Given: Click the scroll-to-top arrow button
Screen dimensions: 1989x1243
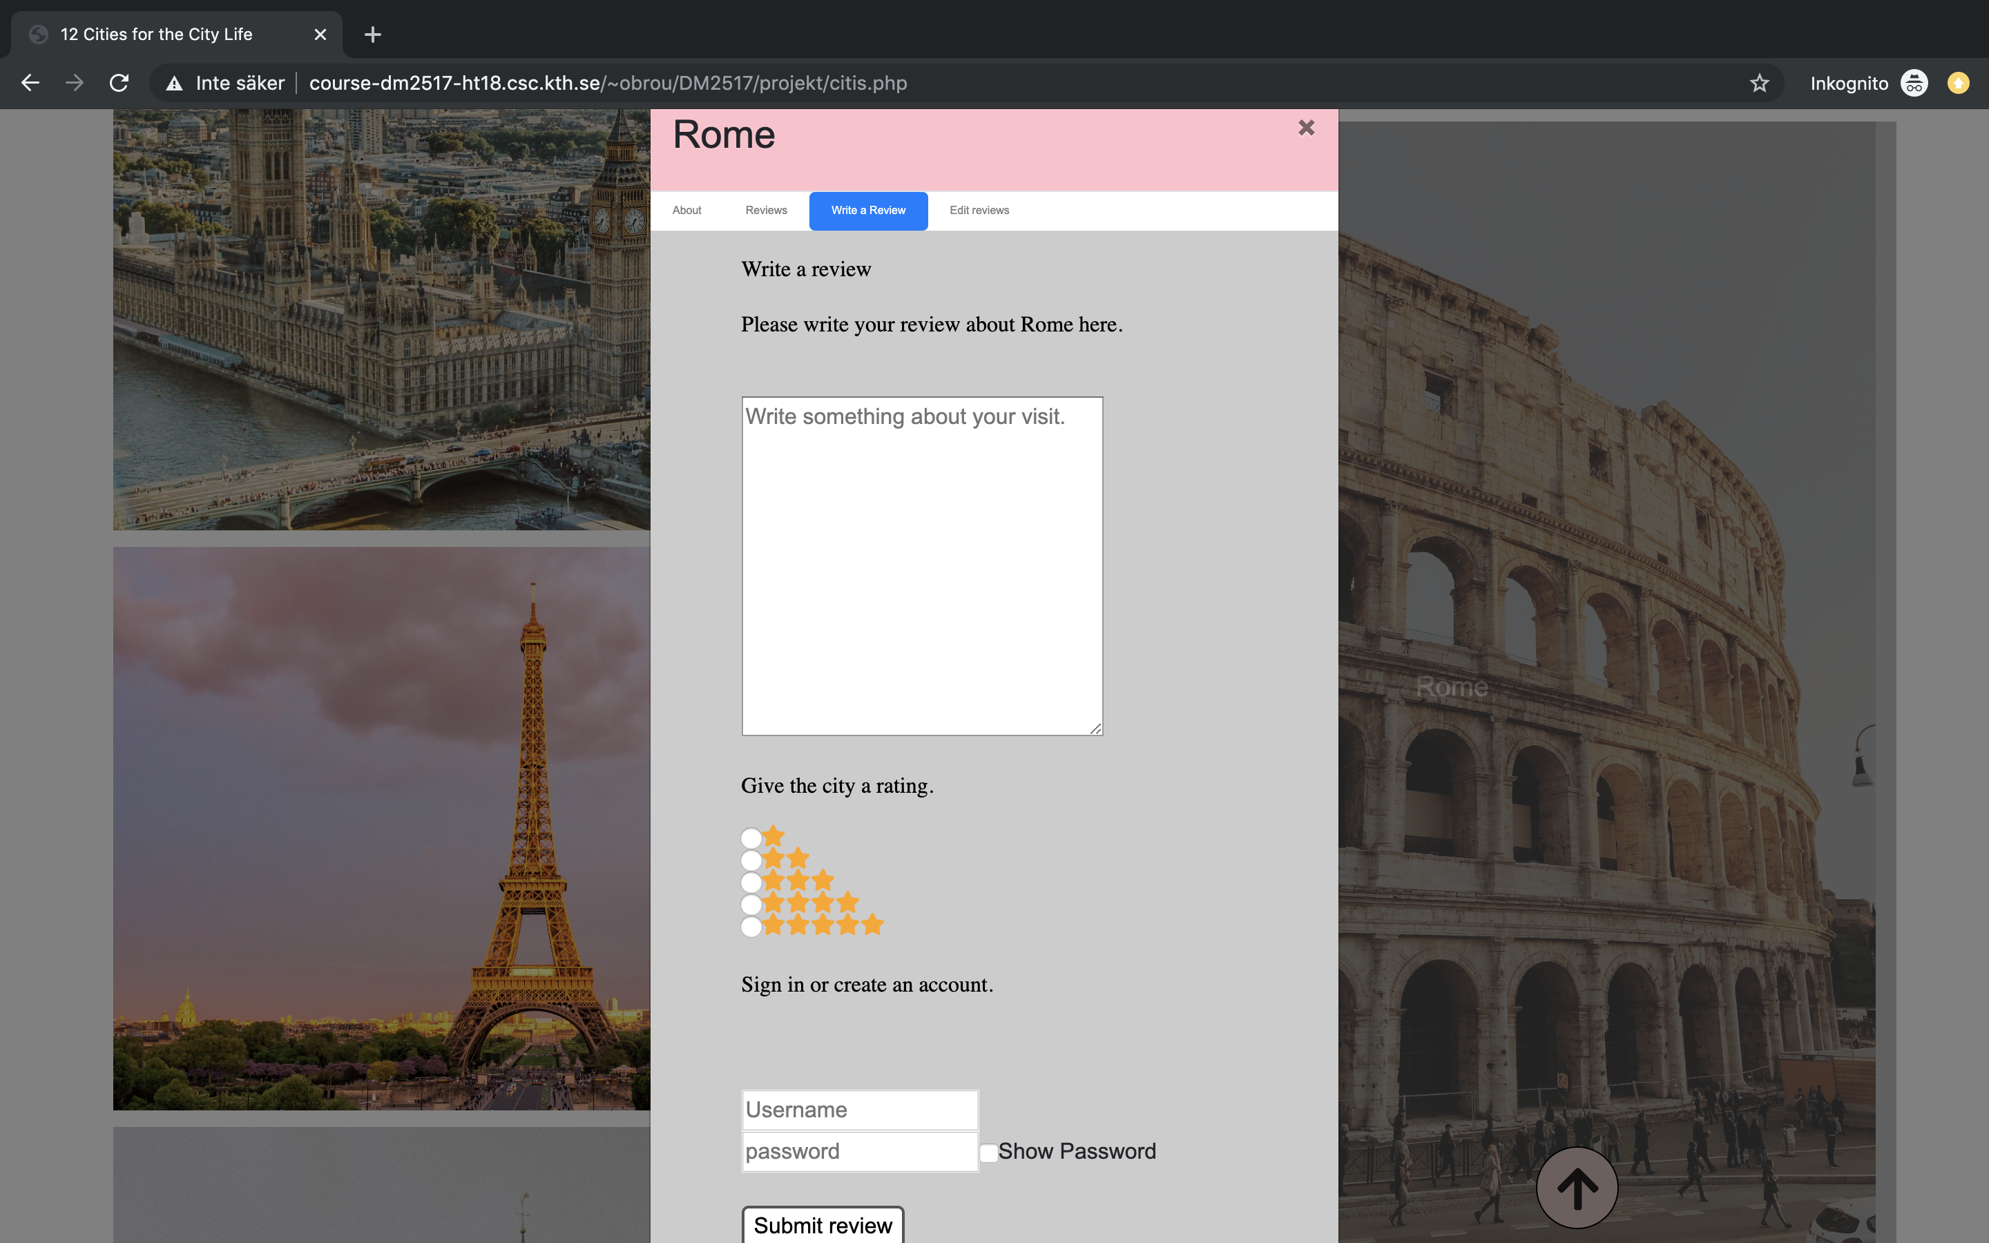Looking at the screenshot, I should 1577,1187.
